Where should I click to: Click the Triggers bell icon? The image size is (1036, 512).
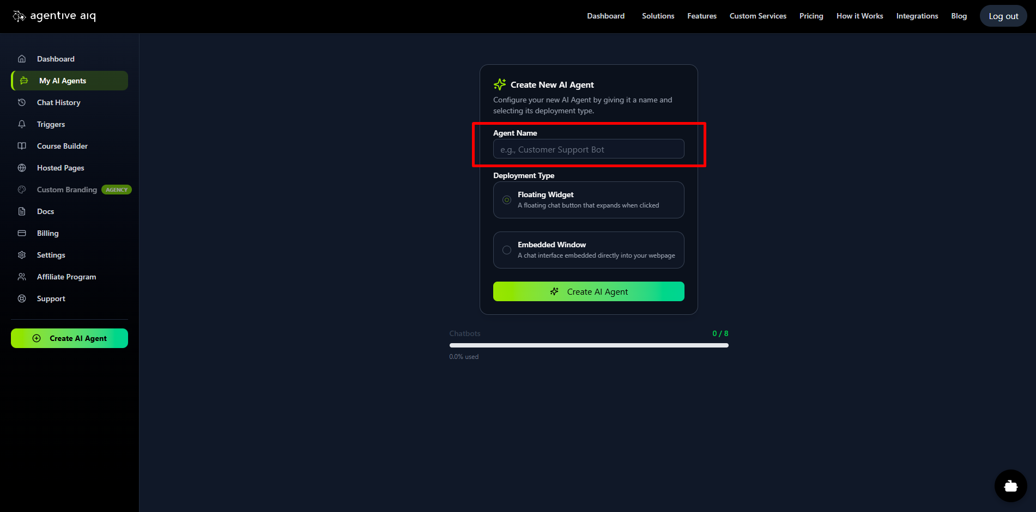pyautogui.click(x=22, y=124)
